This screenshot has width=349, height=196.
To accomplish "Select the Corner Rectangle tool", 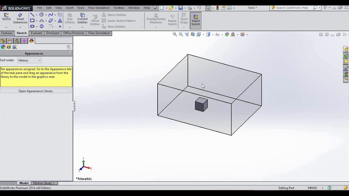I will pos(32,21).
